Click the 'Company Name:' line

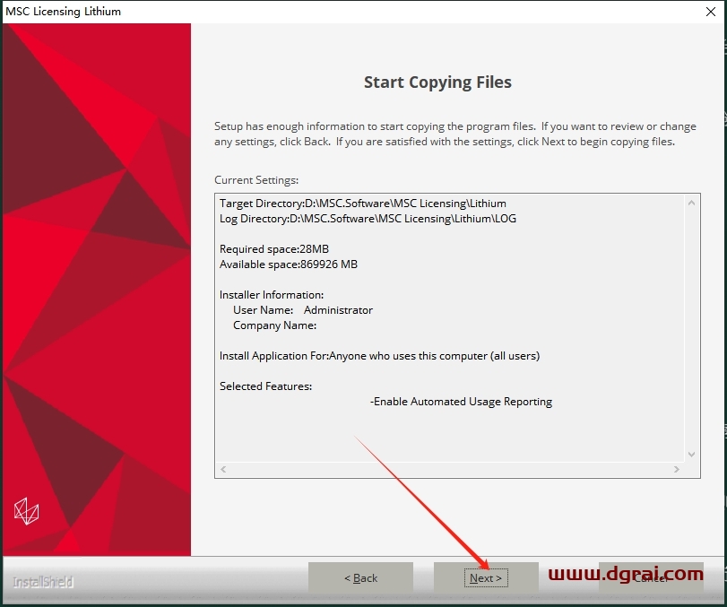point(274,325)
